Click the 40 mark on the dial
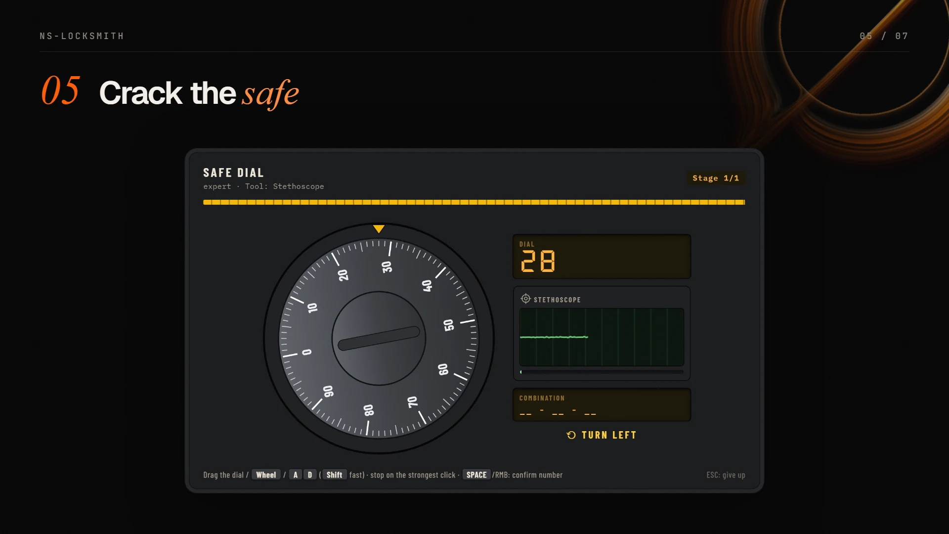 point(427,286)
